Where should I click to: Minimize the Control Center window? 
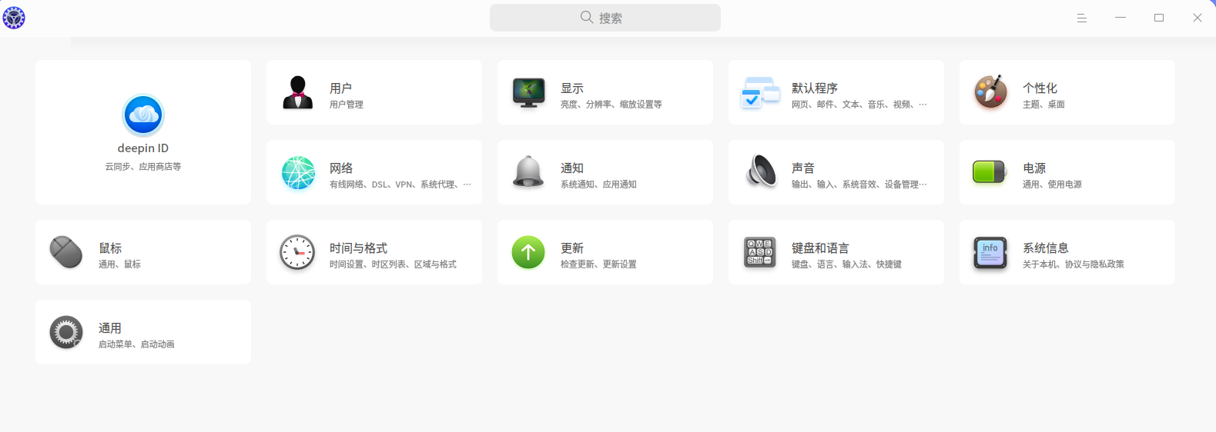1121,18
